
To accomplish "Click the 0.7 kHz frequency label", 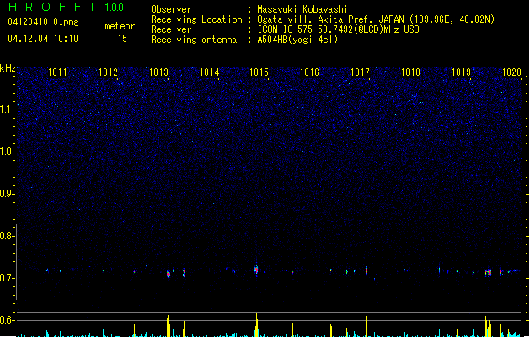I will coord(7,278).
